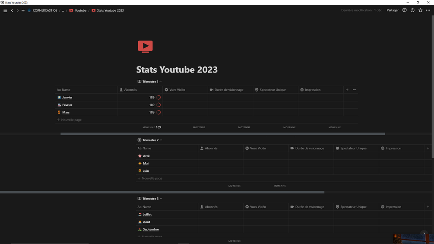Viewport: 434px width, 244px height.
Task: Click the Trimestre 1 table view icon
Action: pyautogui.click(x=139, y=82)
